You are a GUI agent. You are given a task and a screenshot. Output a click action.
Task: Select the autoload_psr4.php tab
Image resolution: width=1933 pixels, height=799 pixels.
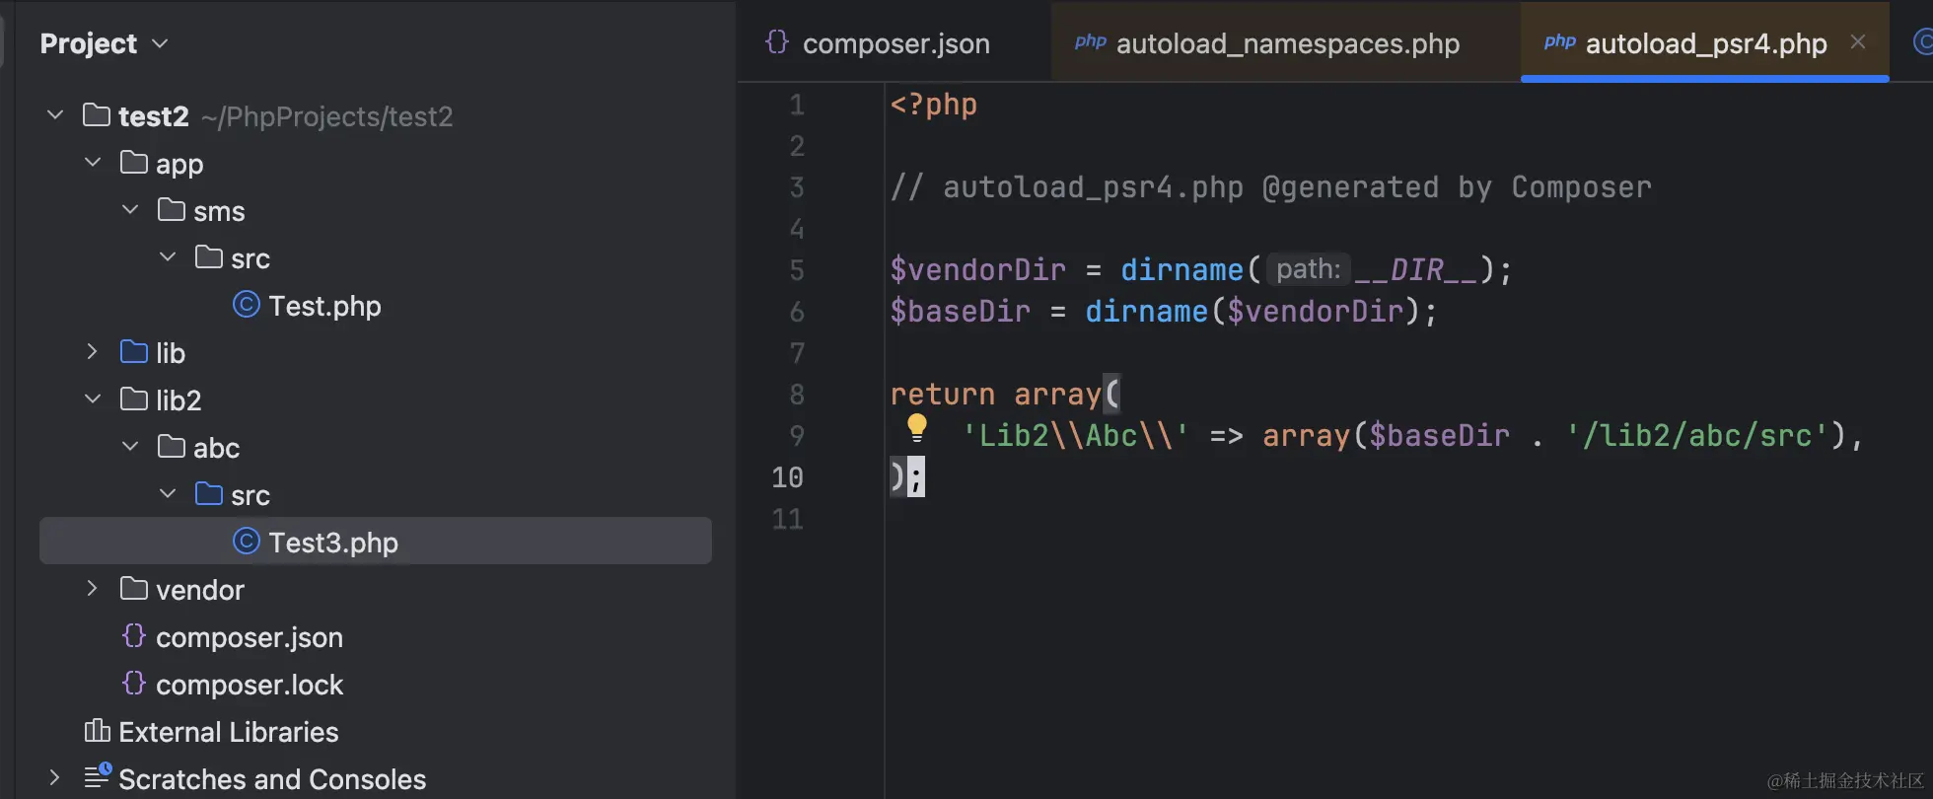point(1705,42)
